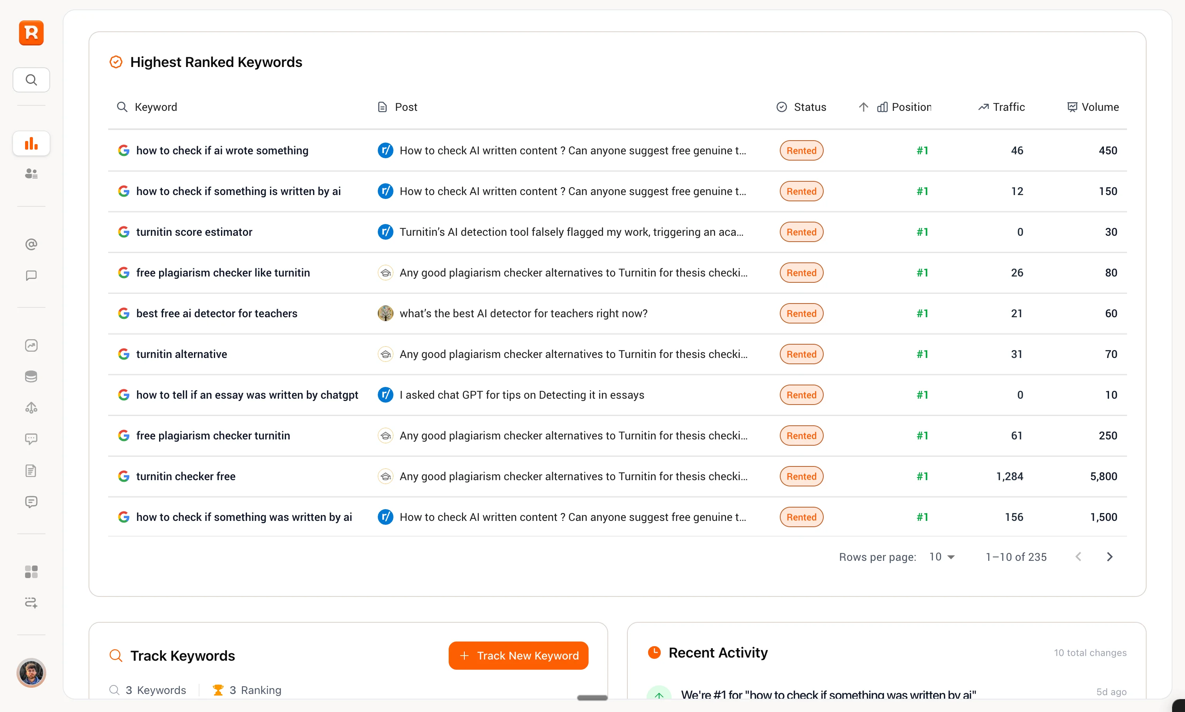Open the @ mentions sidebar icon
Viewport: 1185px width, 712px height.
(31, 245)
